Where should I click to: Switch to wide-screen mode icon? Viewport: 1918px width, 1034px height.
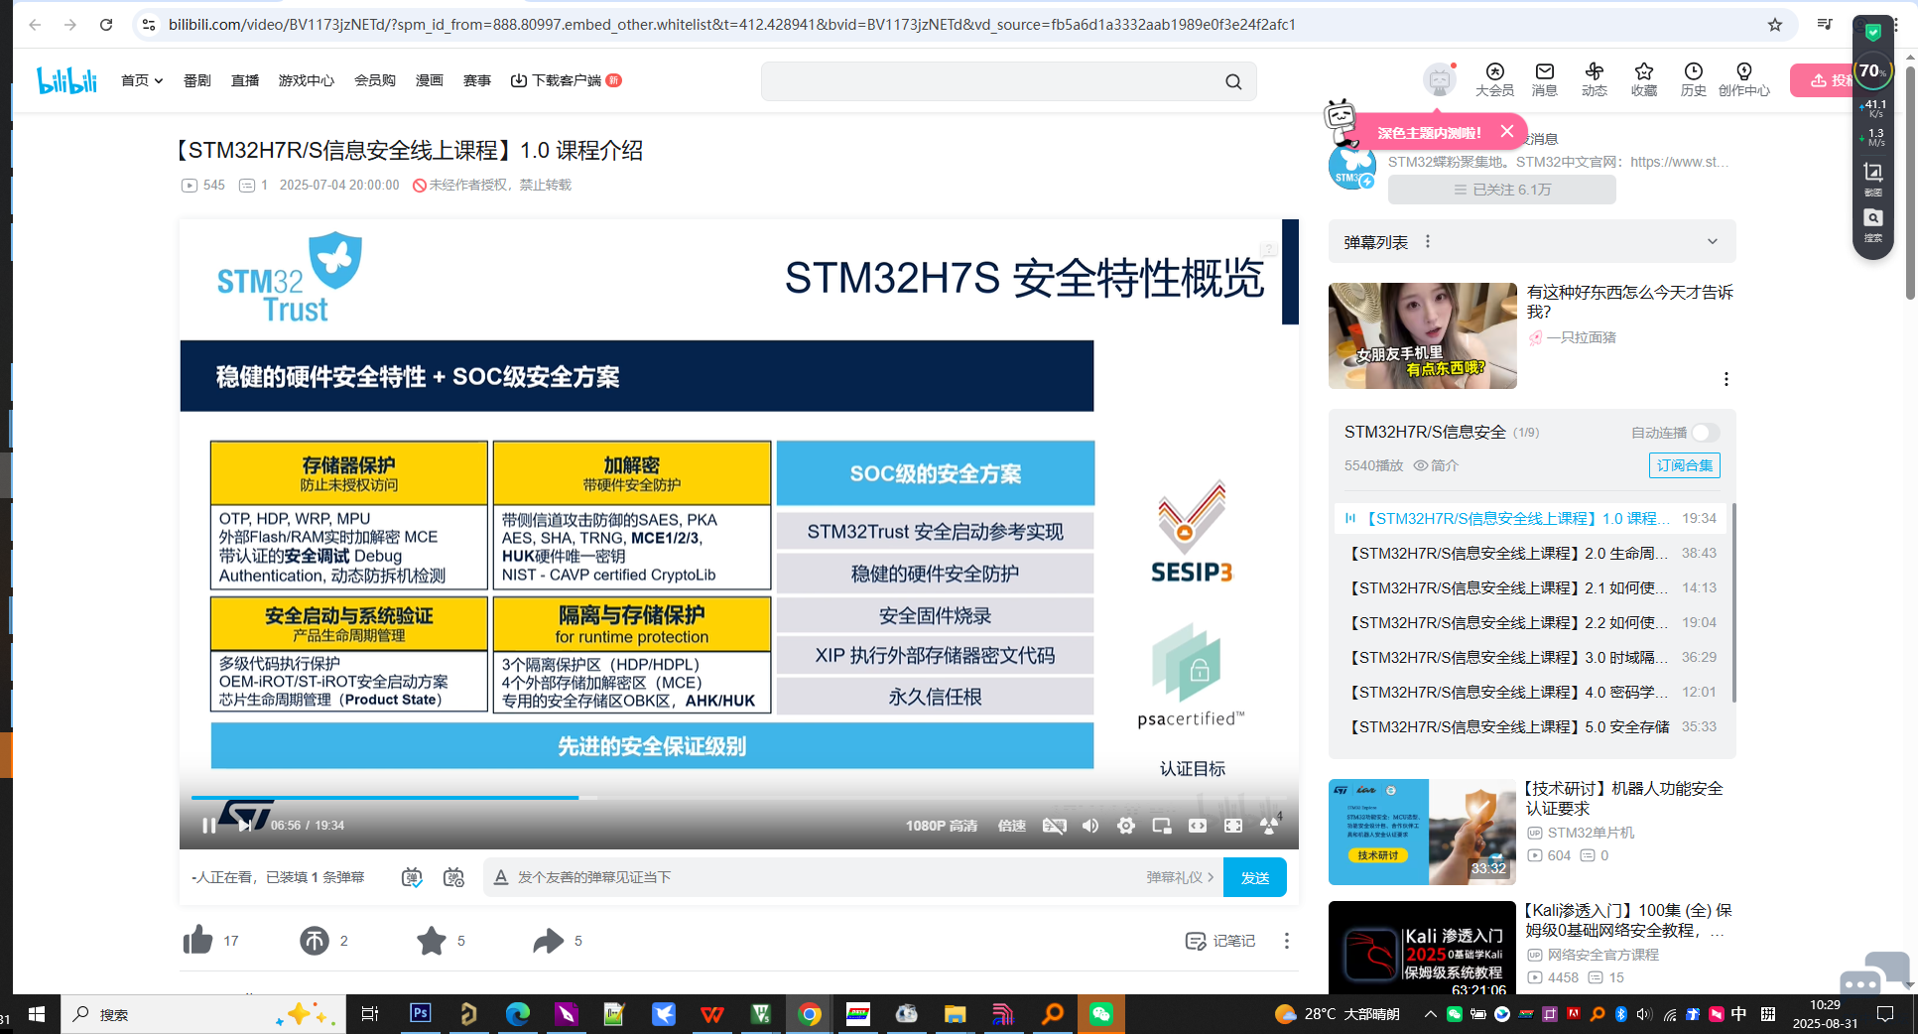1198,826
